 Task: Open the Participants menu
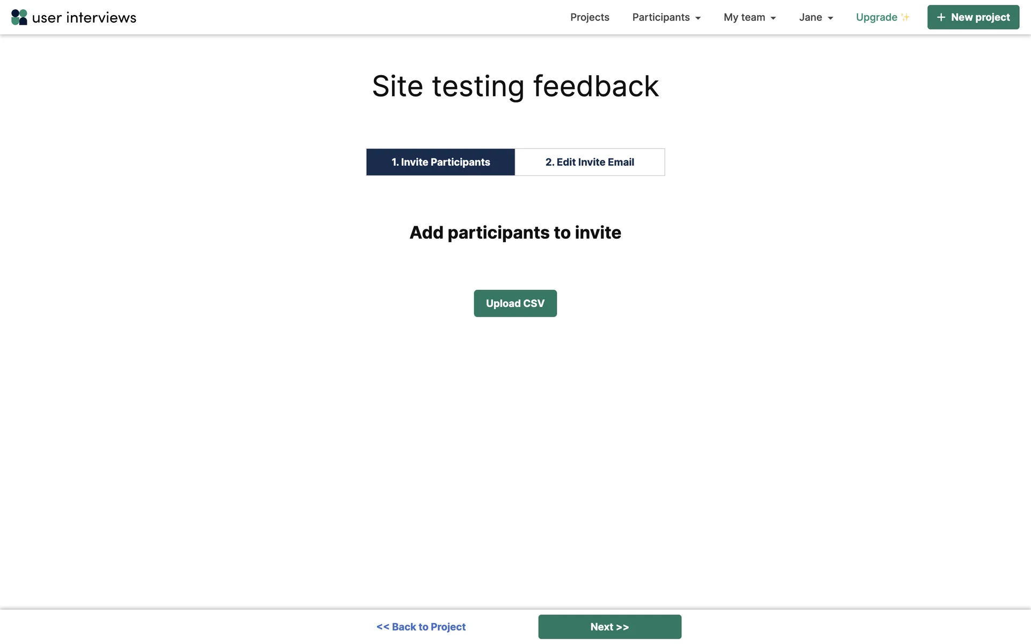coord(660,17)
